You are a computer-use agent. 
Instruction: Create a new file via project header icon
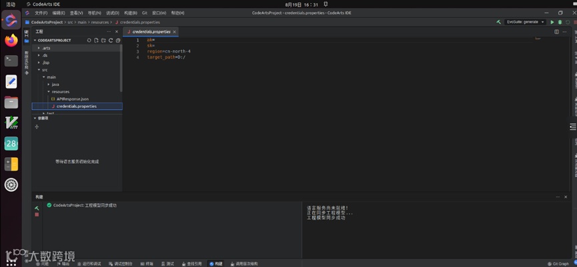(96, 41)
